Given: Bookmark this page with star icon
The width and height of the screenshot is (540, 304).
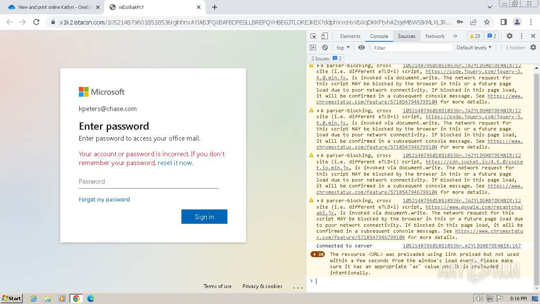Looking at the screenshot, I should [x=487, y=22].
